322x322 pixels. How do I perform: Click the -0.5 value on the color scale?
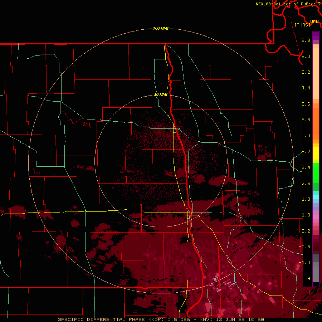304,247
